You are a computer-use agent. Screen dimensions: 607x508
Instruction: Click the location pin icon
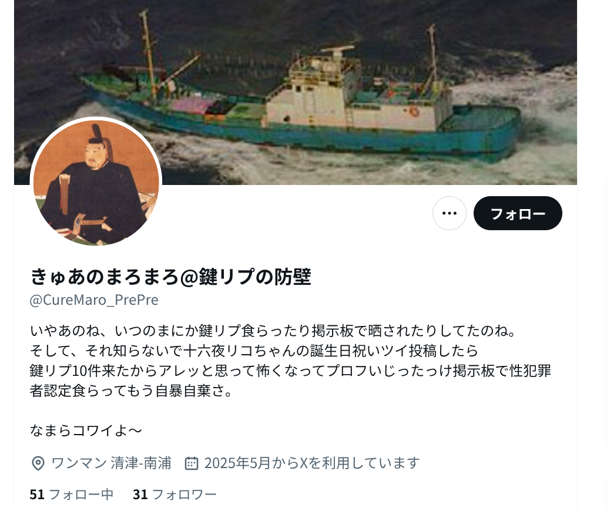[x=38, y=463]
